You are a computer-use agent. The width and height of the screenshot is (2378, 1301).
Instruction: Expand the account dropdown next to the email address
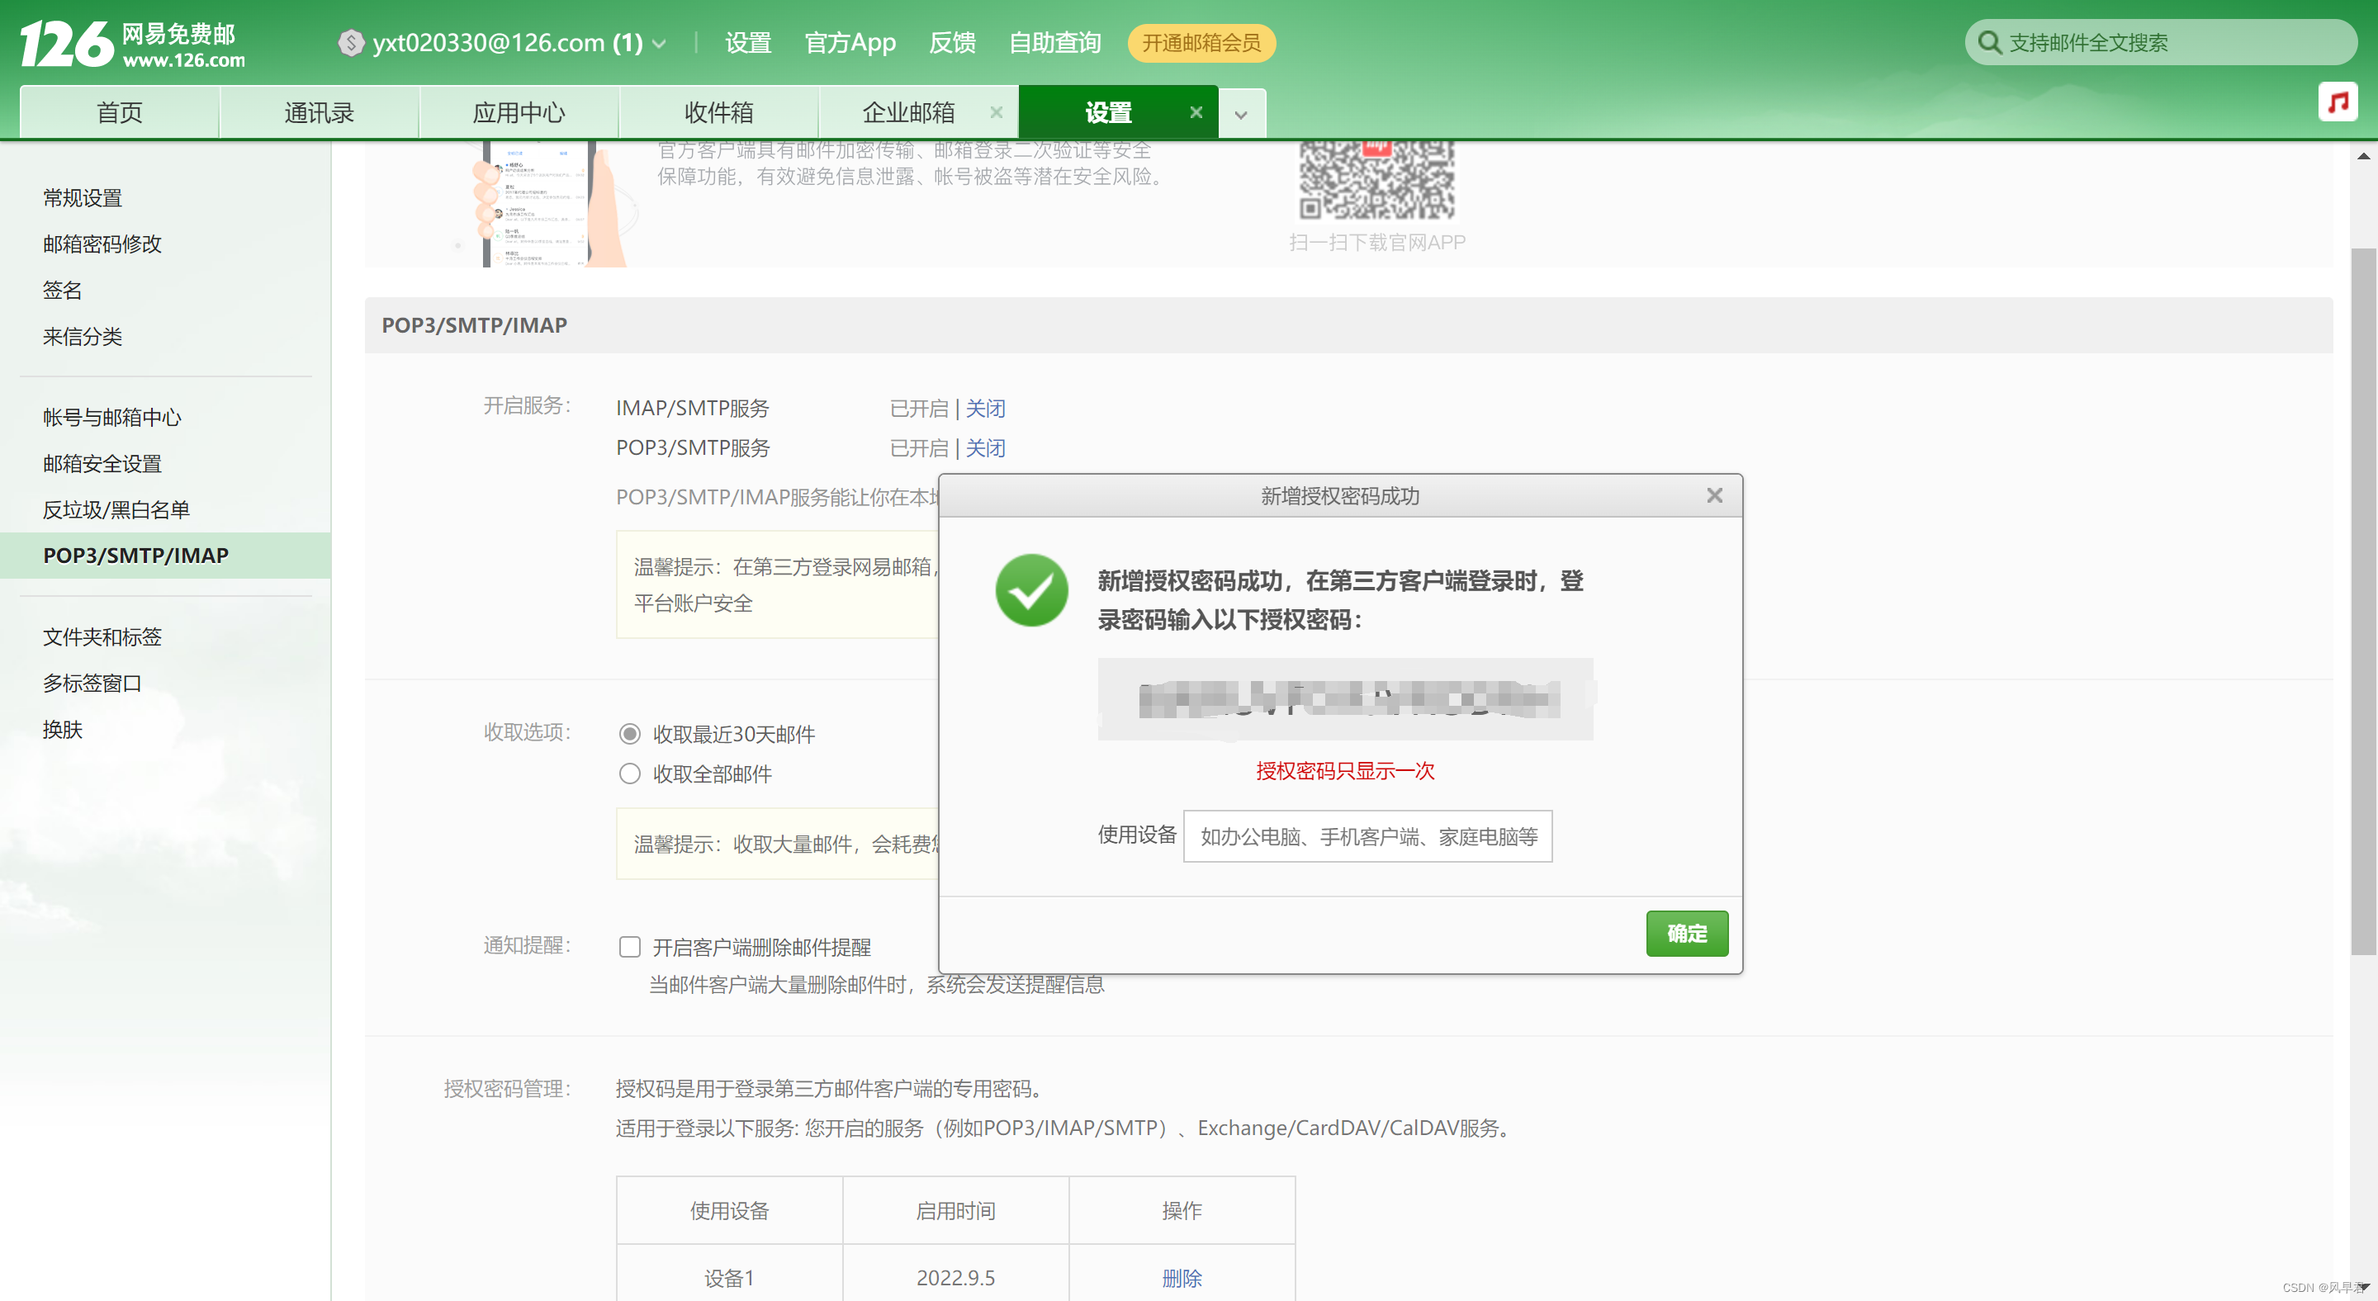pos(659,44)
